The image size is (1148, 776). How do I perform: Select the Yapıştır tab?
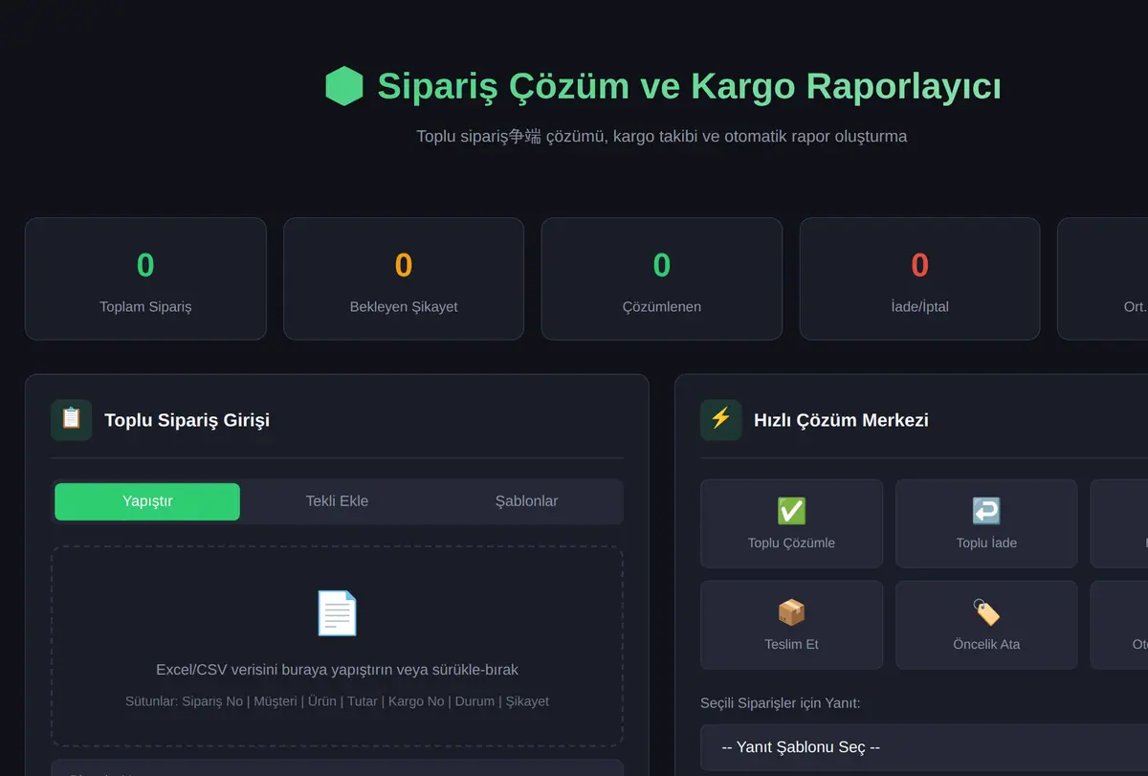(147, 501)
